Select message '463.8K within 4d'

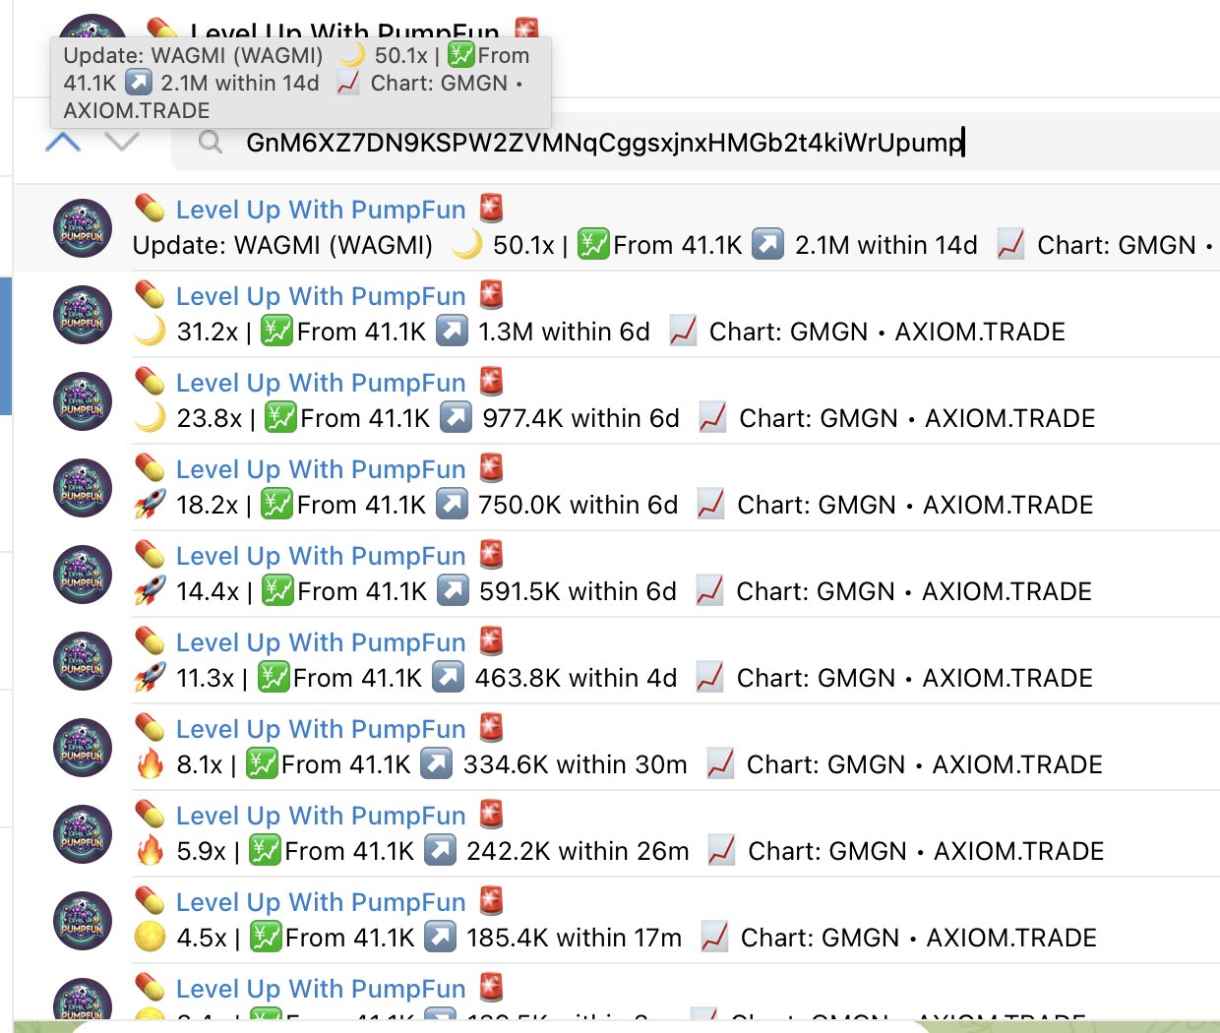pos(576,678)
